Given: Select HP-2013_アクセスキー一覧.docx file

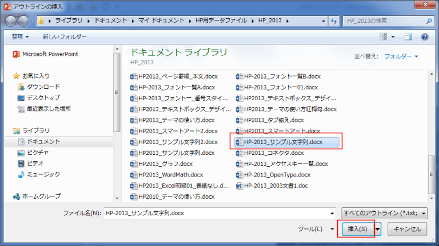Looking at the screenshot, I should (282, 164).
